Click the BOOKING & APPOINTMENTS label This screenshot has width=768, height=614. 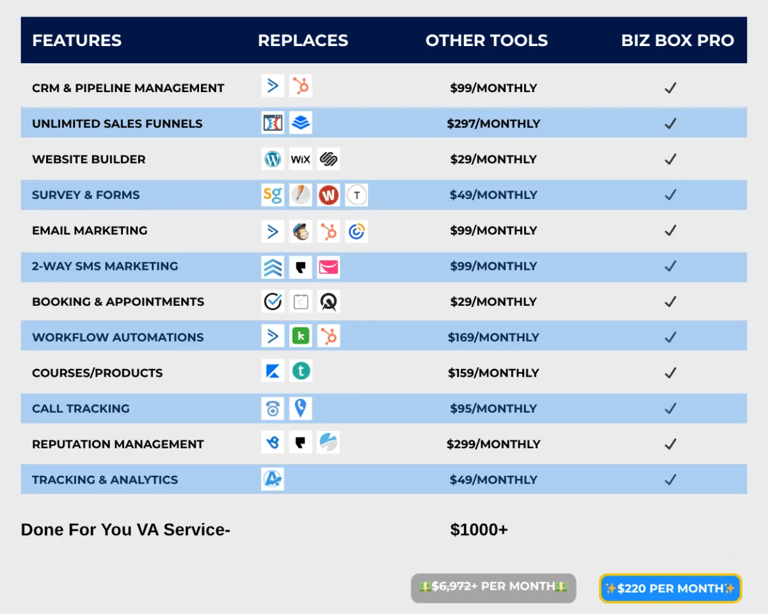pyautogui.click(x=118, y=302)
